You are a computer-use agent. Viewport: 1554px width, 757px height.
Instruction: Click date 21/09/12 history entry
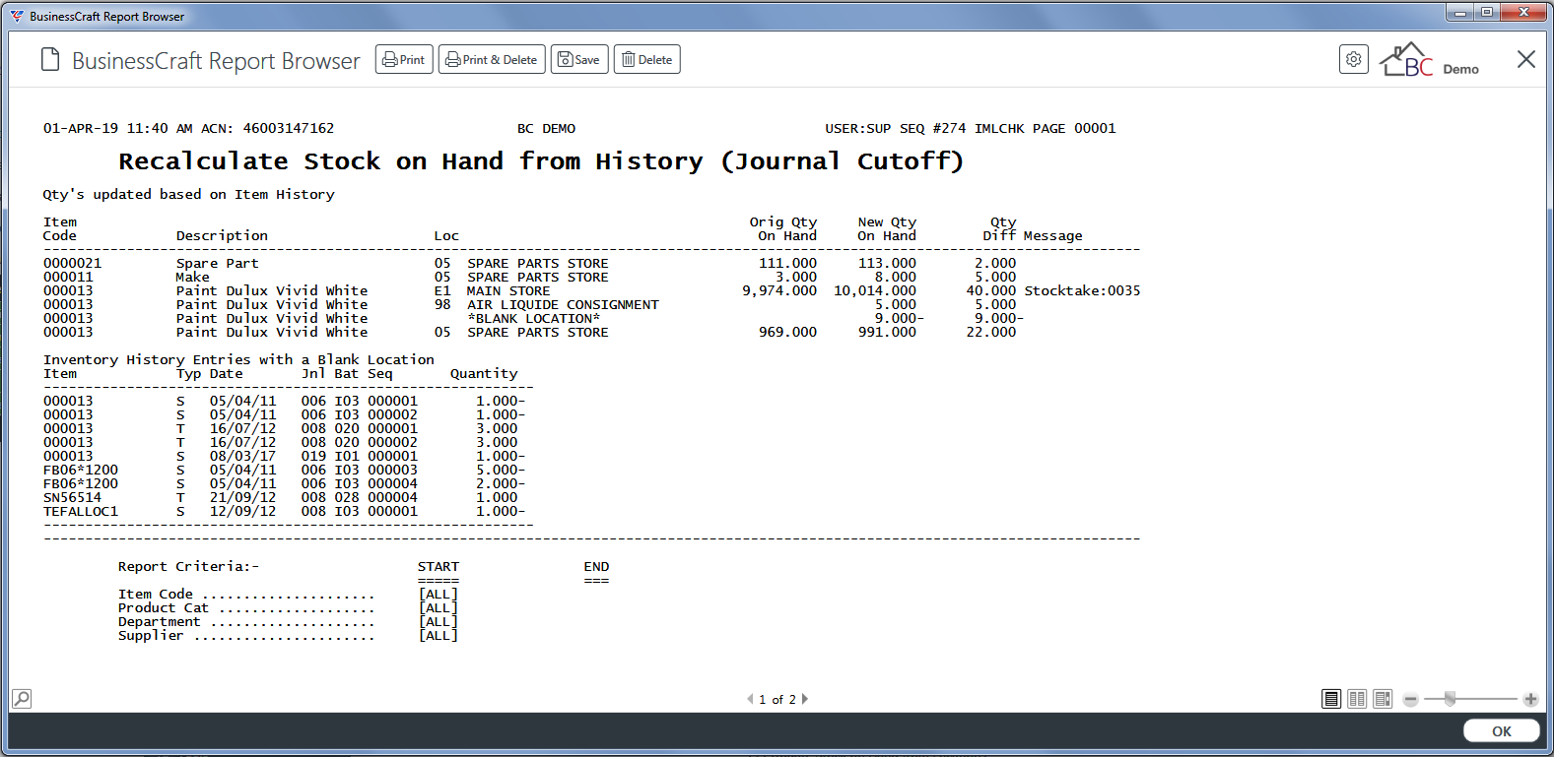(x=242, y=498)
